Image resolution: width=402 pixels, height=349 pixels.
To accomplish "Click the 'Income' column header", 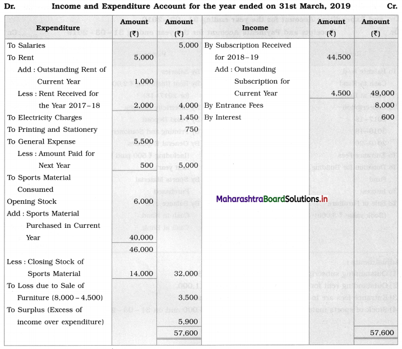I will [255, 27].
